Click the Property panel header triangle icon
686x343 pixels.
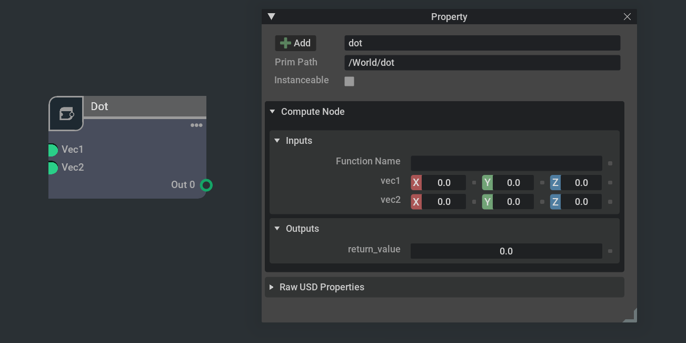click(271, 17)
